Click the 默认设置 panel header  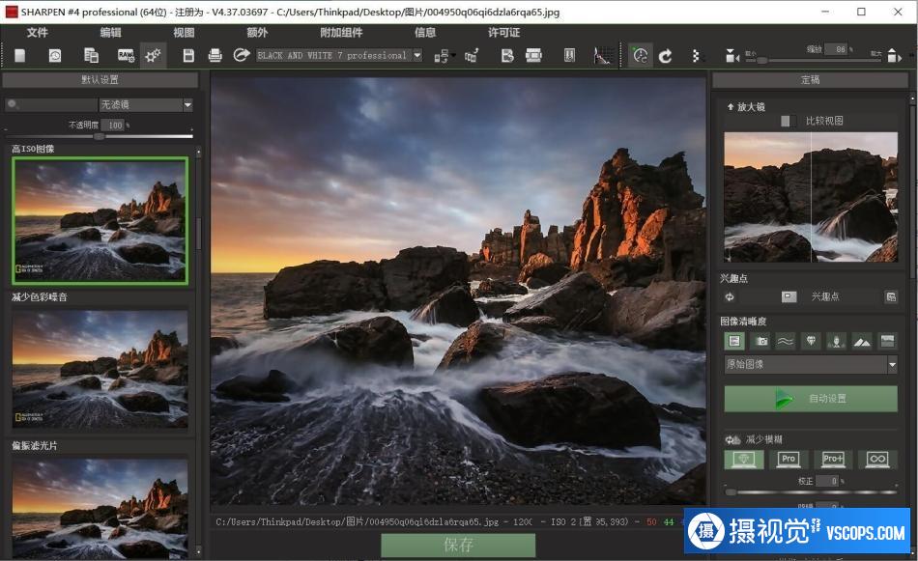(100, 79)
